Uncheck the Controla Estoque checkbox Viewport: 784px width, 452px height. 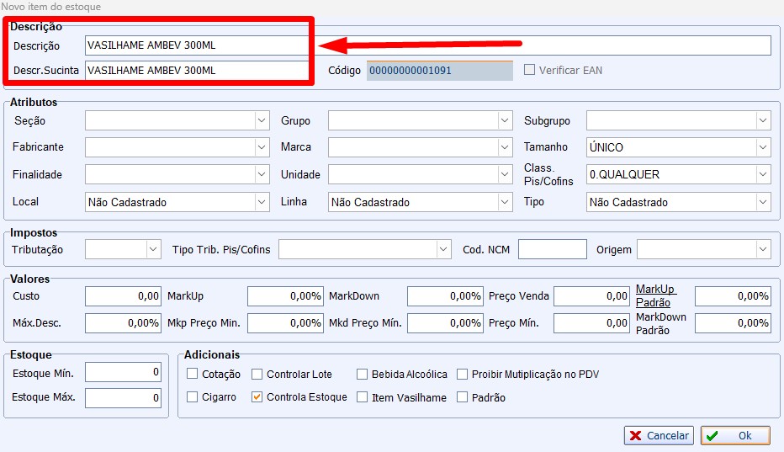point(257,397)
